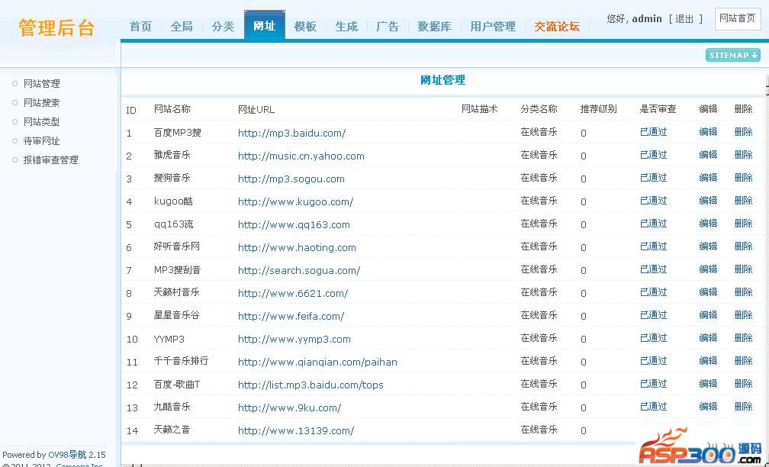Open the http://mp3.baidu.com/ URL link
Screen dimensions: 769x467
tap(291, 133)
